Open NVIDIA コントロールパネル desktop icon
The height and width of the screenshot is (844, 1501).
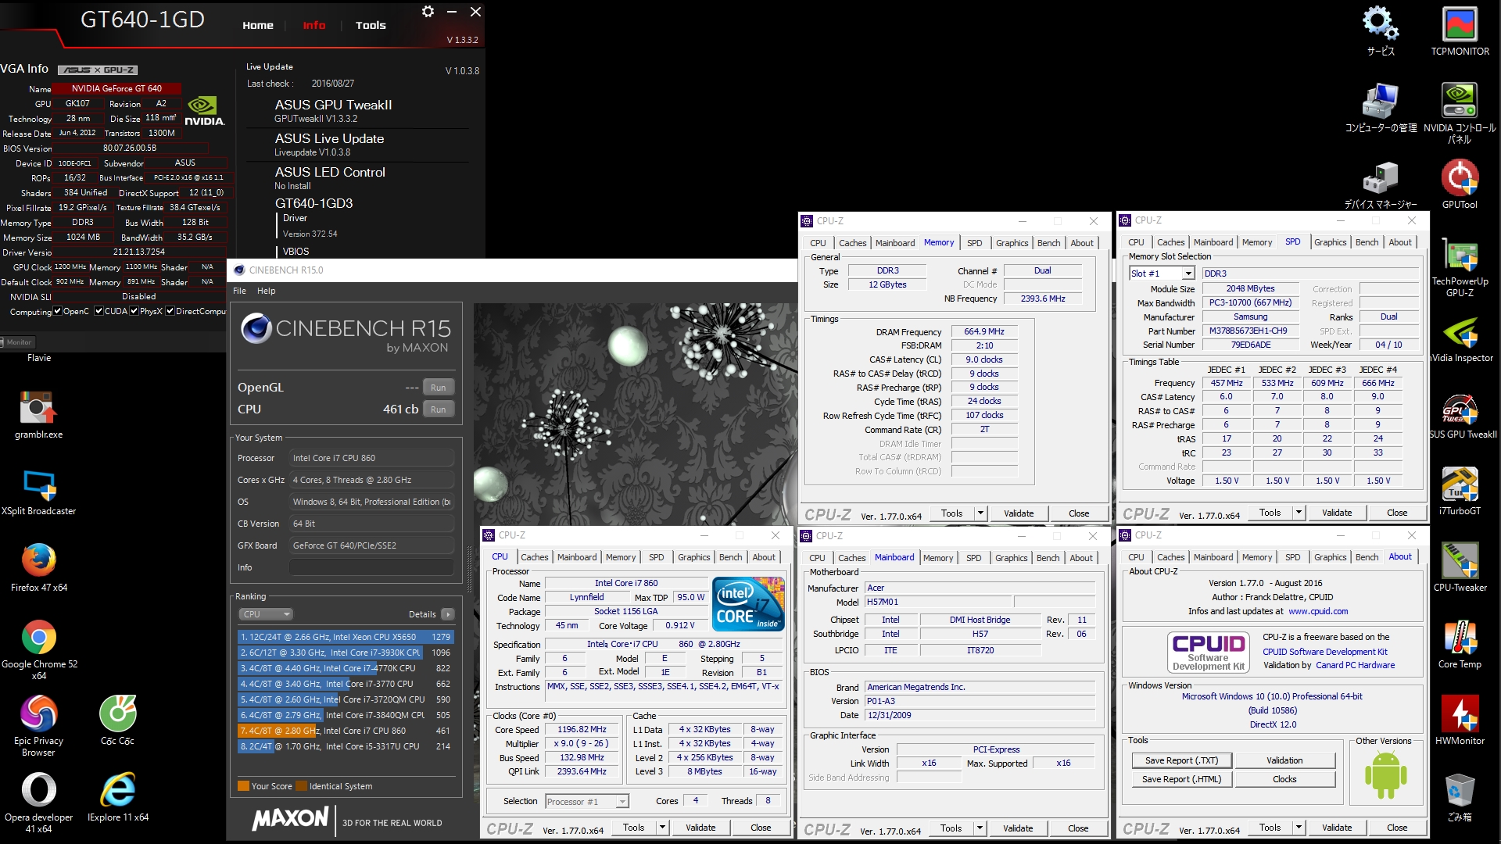point(1460,113)
